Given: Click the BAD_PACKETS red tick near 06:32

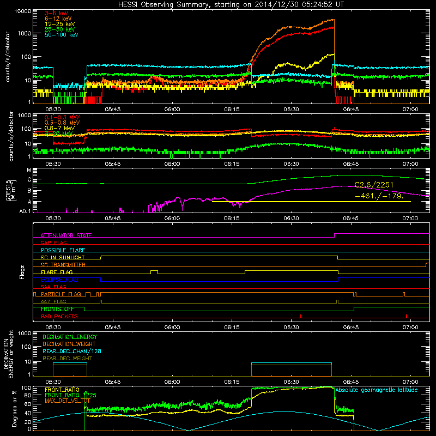Looking at the screenshot, I should 301,316.
